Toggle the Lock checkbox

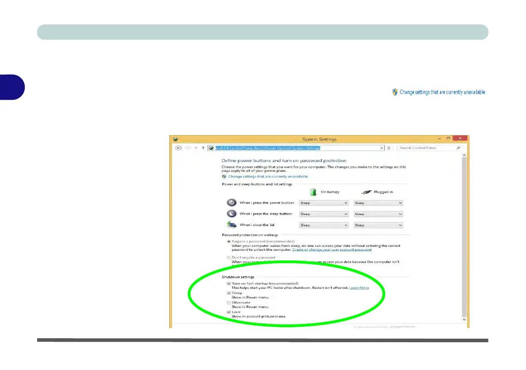[229, 312]
